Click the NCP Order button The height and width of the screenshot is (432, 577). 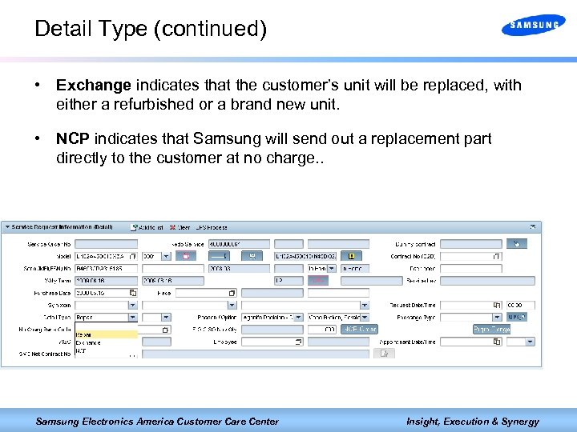359,329
